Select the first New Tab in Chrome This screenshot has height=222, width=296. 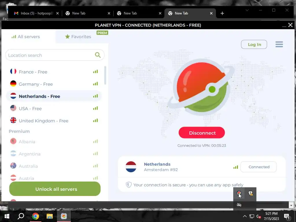87,13
